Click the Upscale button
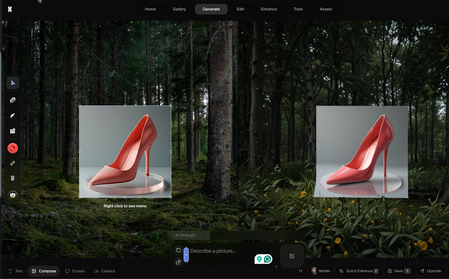Viewport: 449px width, 279px height. [431, 271]
